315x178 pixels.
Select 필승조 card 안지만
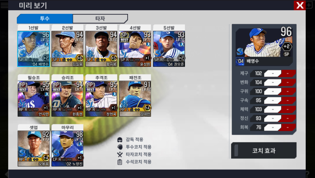click(33, 99)
